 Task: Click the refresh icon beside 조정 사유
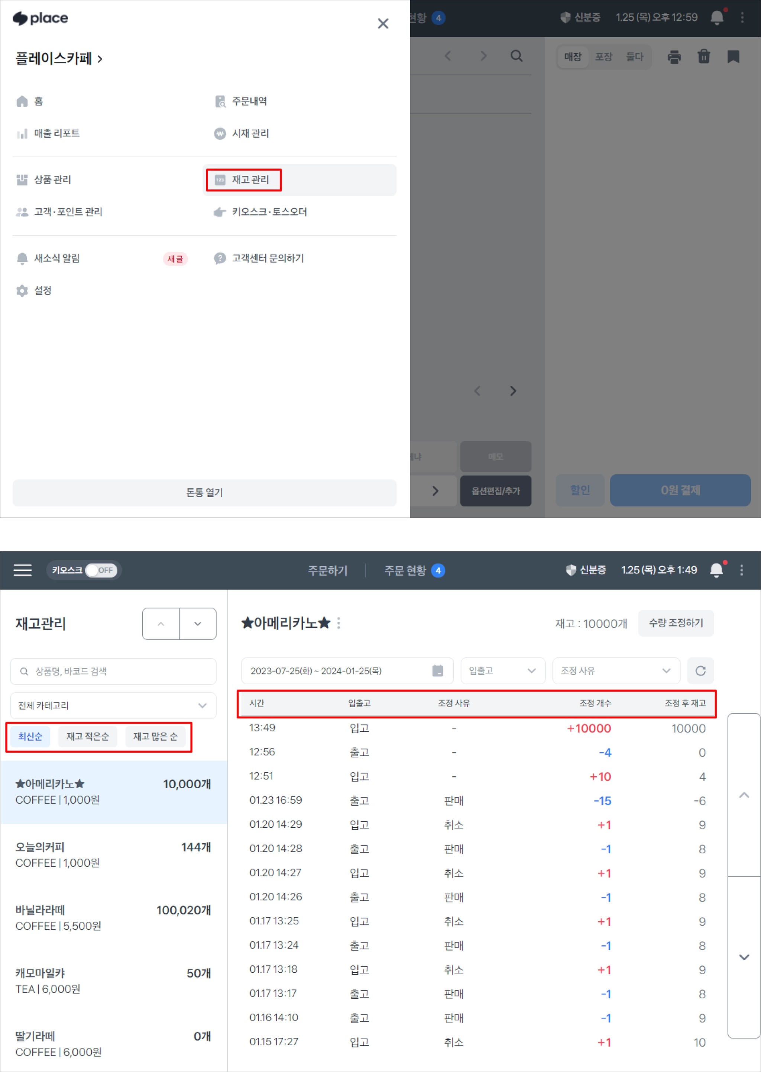[700, 670]
